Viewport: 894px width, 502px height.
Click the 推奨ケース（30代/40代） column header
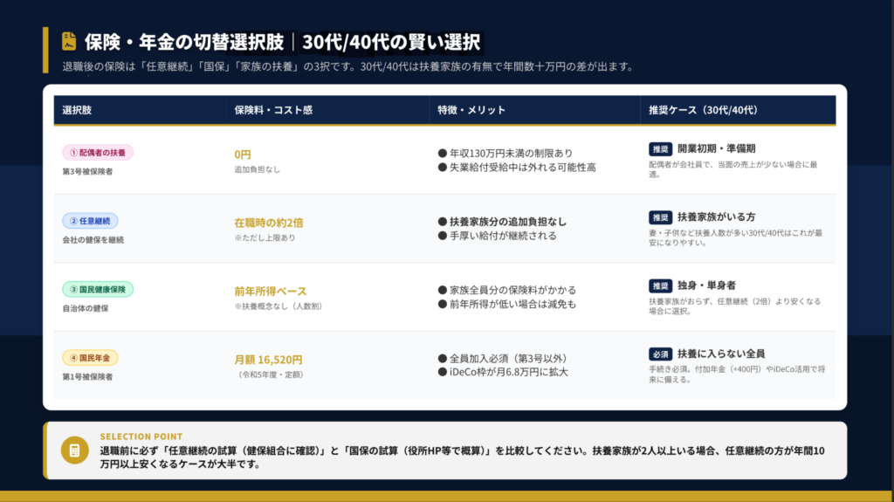pyautogui.click(x=702, y=111)
